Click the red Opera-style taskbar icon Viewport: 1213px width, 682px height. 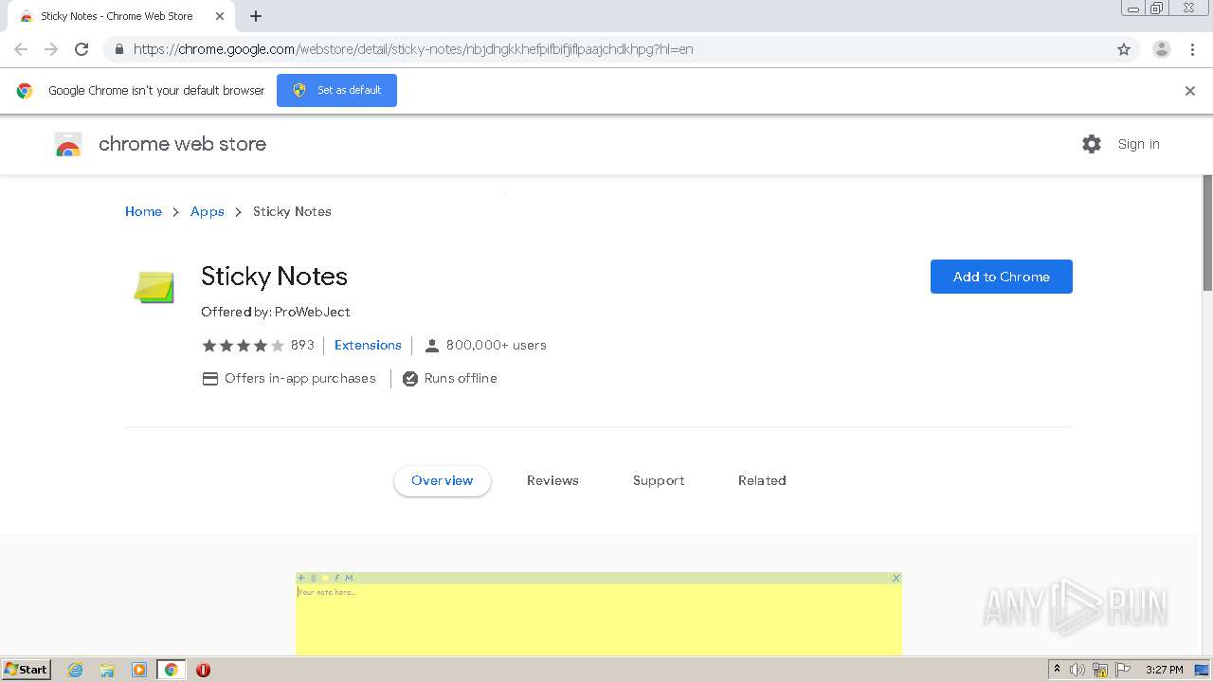[x=203, y=670]
